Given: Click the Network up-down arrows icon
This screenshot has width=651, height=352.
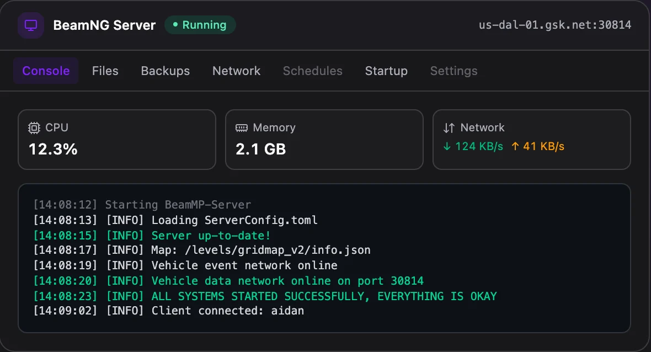Looking at the screenshot, I should (449, 128).
